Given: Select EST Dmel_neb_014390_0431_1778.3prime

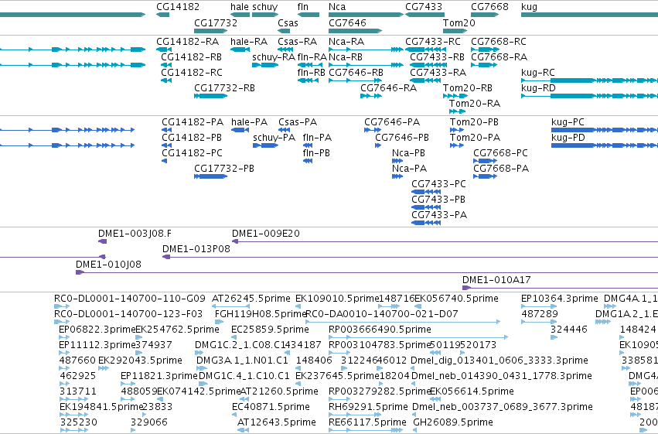Looking at the screenshot, I should (x=502, y=376).
